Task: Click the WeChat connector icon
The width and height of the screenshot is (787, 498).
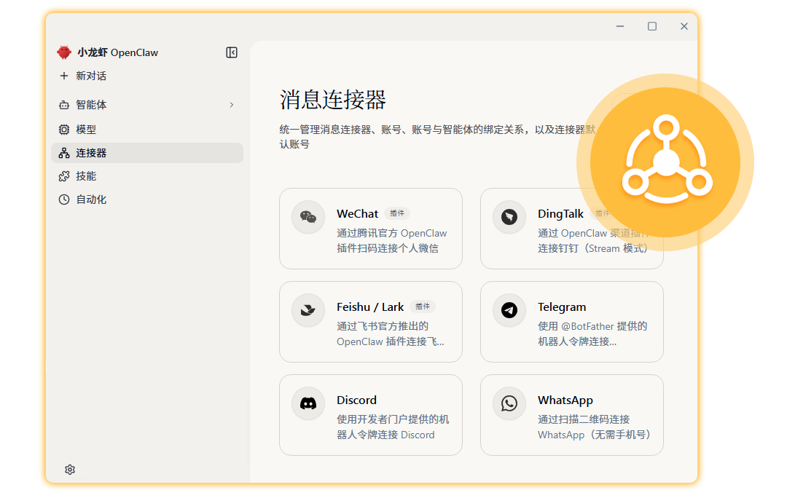Action: 308,217
